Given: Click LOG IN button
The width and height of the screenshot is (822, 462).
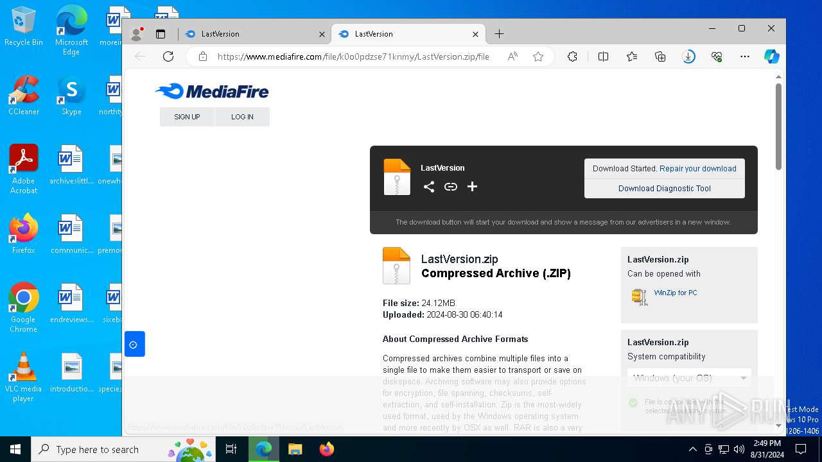Looking at the screenshot, I should click(242, 117).
